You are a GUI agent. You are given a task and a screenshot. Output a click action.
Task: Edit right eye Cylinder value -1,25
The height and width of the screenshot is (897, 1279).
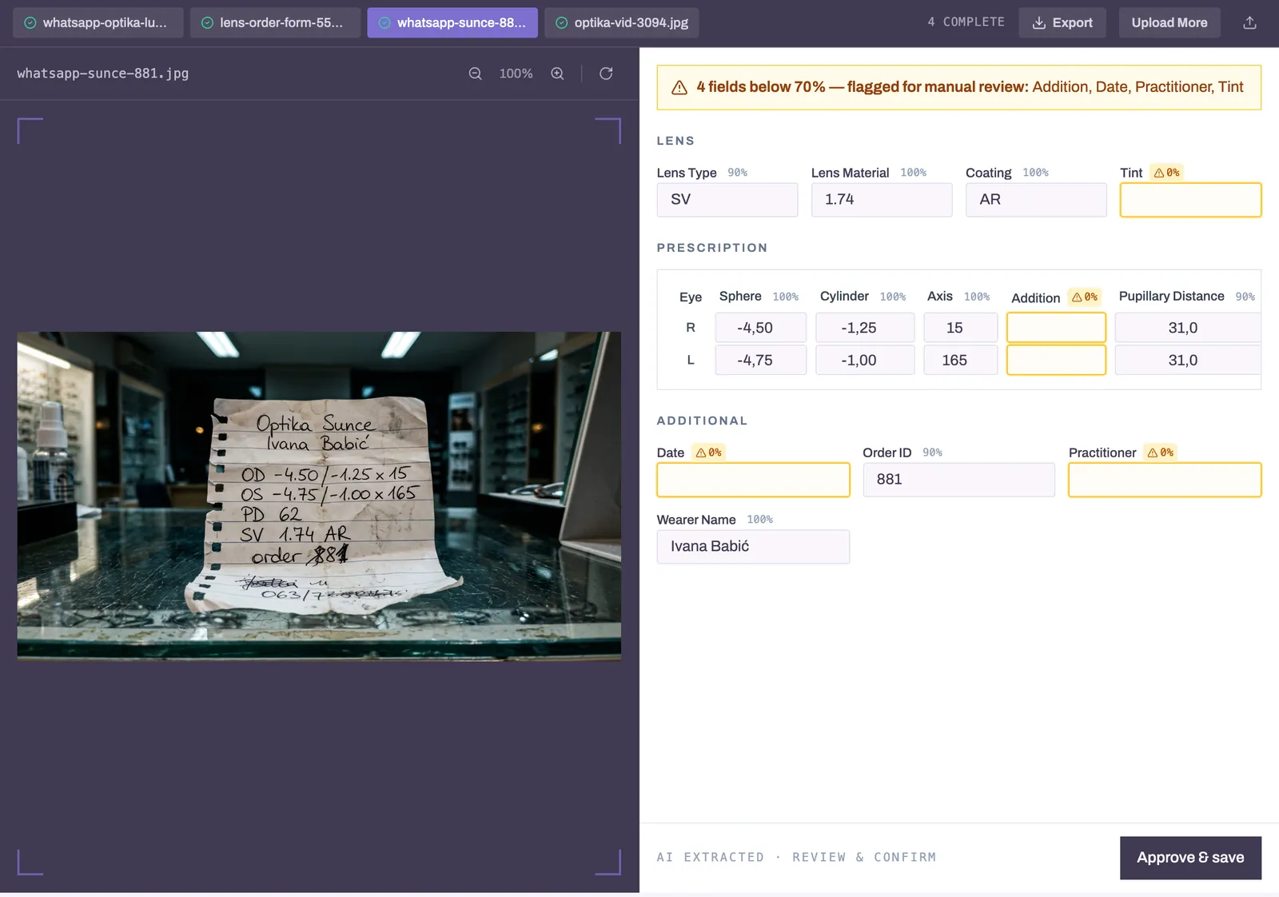[x=865, y=328]
